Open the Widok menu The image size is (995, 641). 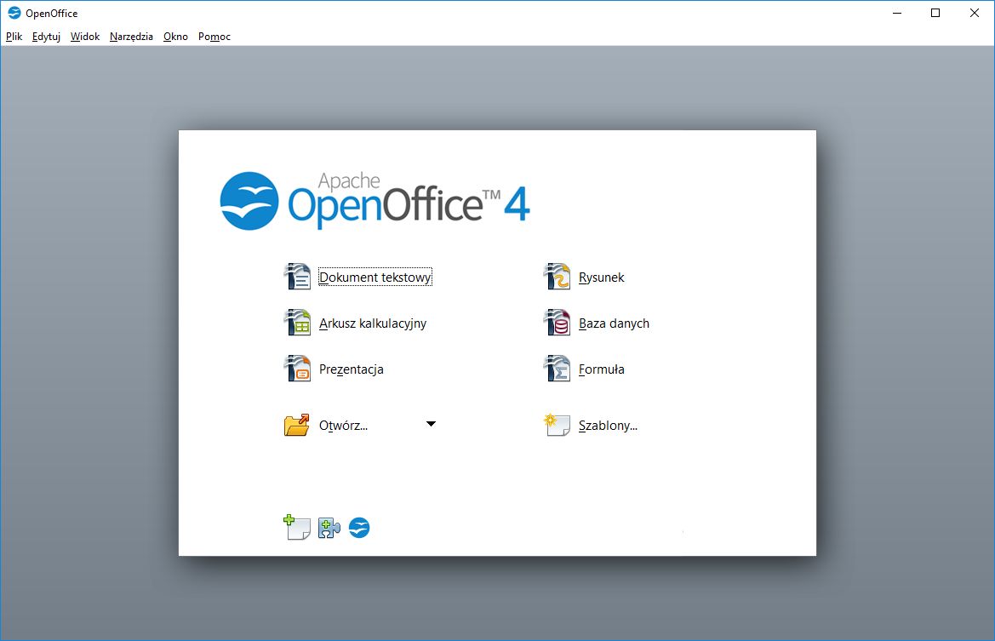coord(85,37)
